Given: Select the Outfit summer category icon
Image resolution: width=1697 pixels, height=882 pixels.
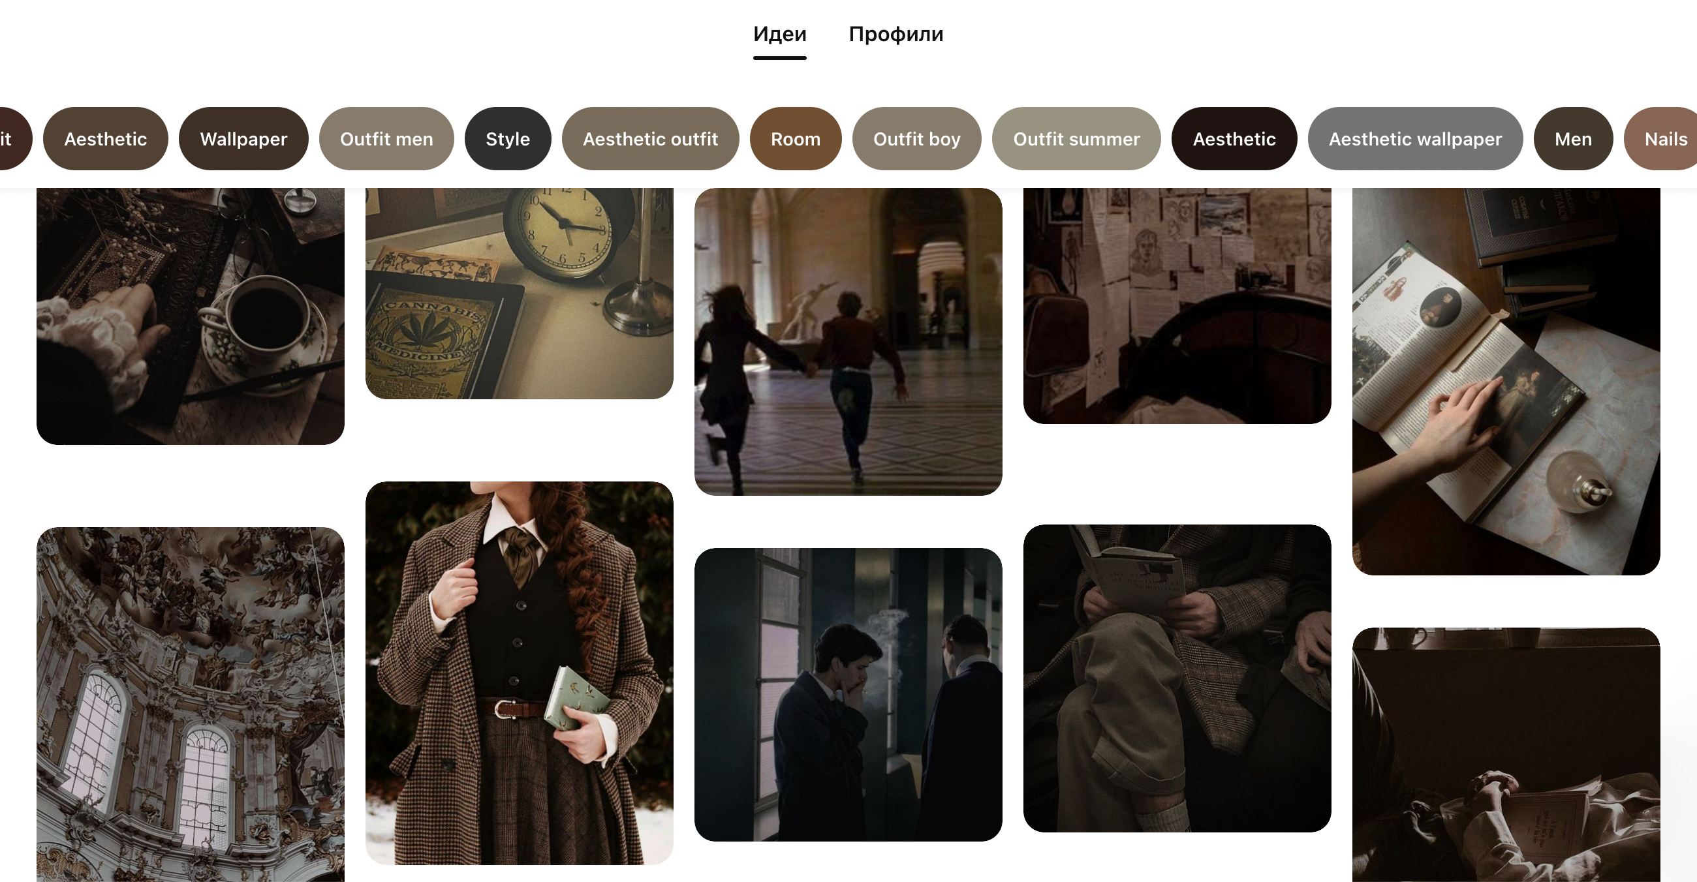Looking at the screenshot, I should tap(1076, 138).
